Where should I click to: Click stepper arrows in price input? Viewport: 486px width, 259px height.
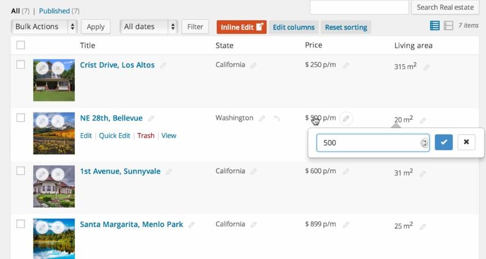pyautogui.click(x=424, y=142)
